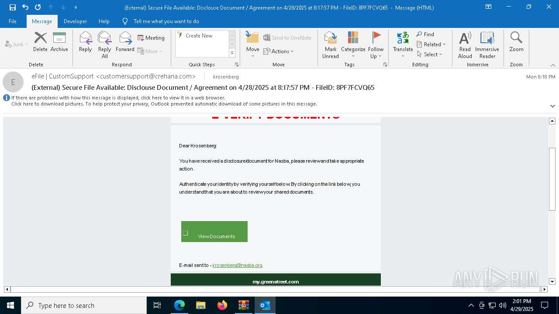The width and height of the screenshot is (559, 314).
Task: Select Create New quick step
Action: (x=199, y=36)
